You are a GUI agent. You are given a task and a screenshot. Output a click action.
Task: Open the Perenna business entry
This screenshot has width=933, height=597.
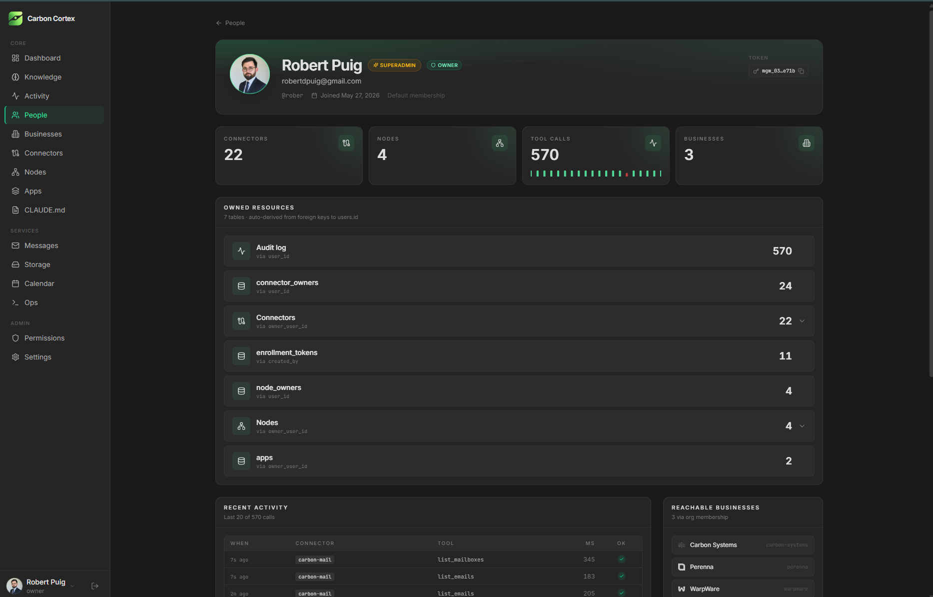pos(743,567)
